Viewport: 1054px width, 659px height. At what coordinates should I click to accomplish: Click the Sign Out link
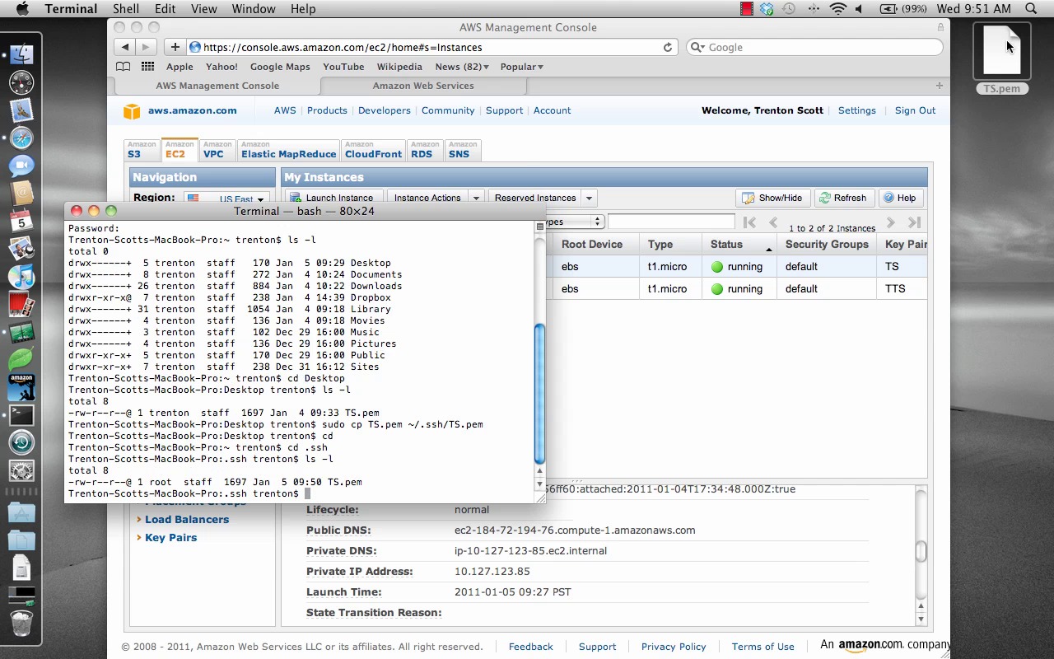point(915,110)
